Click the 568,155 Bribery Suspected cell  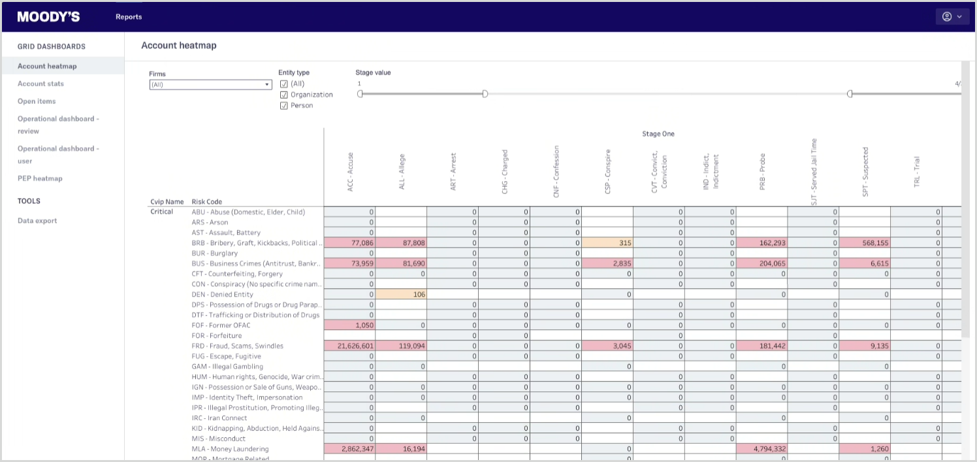[x=865, y=242]
